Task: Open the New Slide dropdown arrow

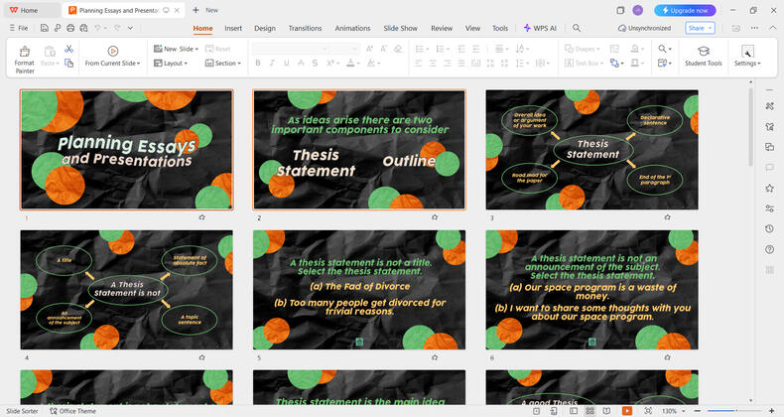Action: tap(196, 49)
